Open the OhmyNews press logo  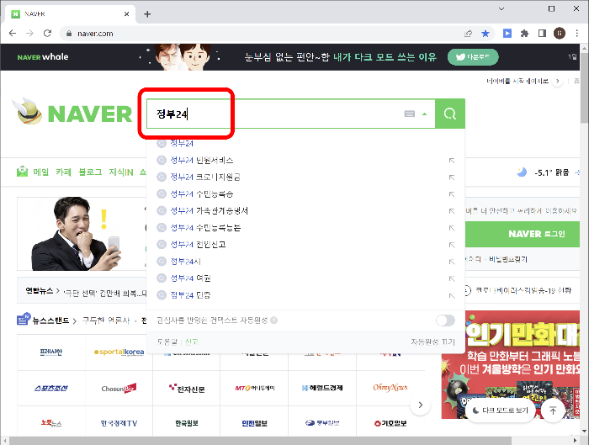390,388
